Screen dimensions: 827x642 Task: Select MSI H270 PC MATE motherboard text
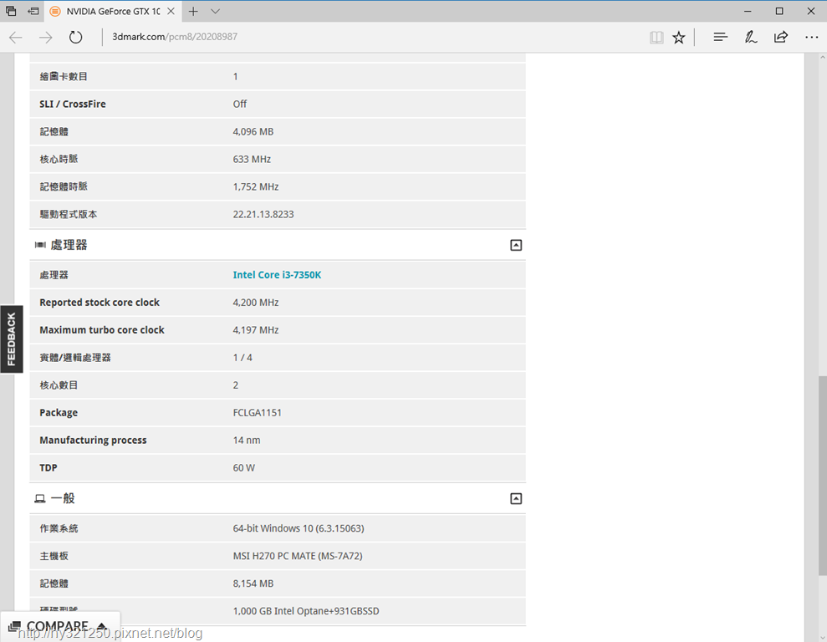[x=298, y=556]
